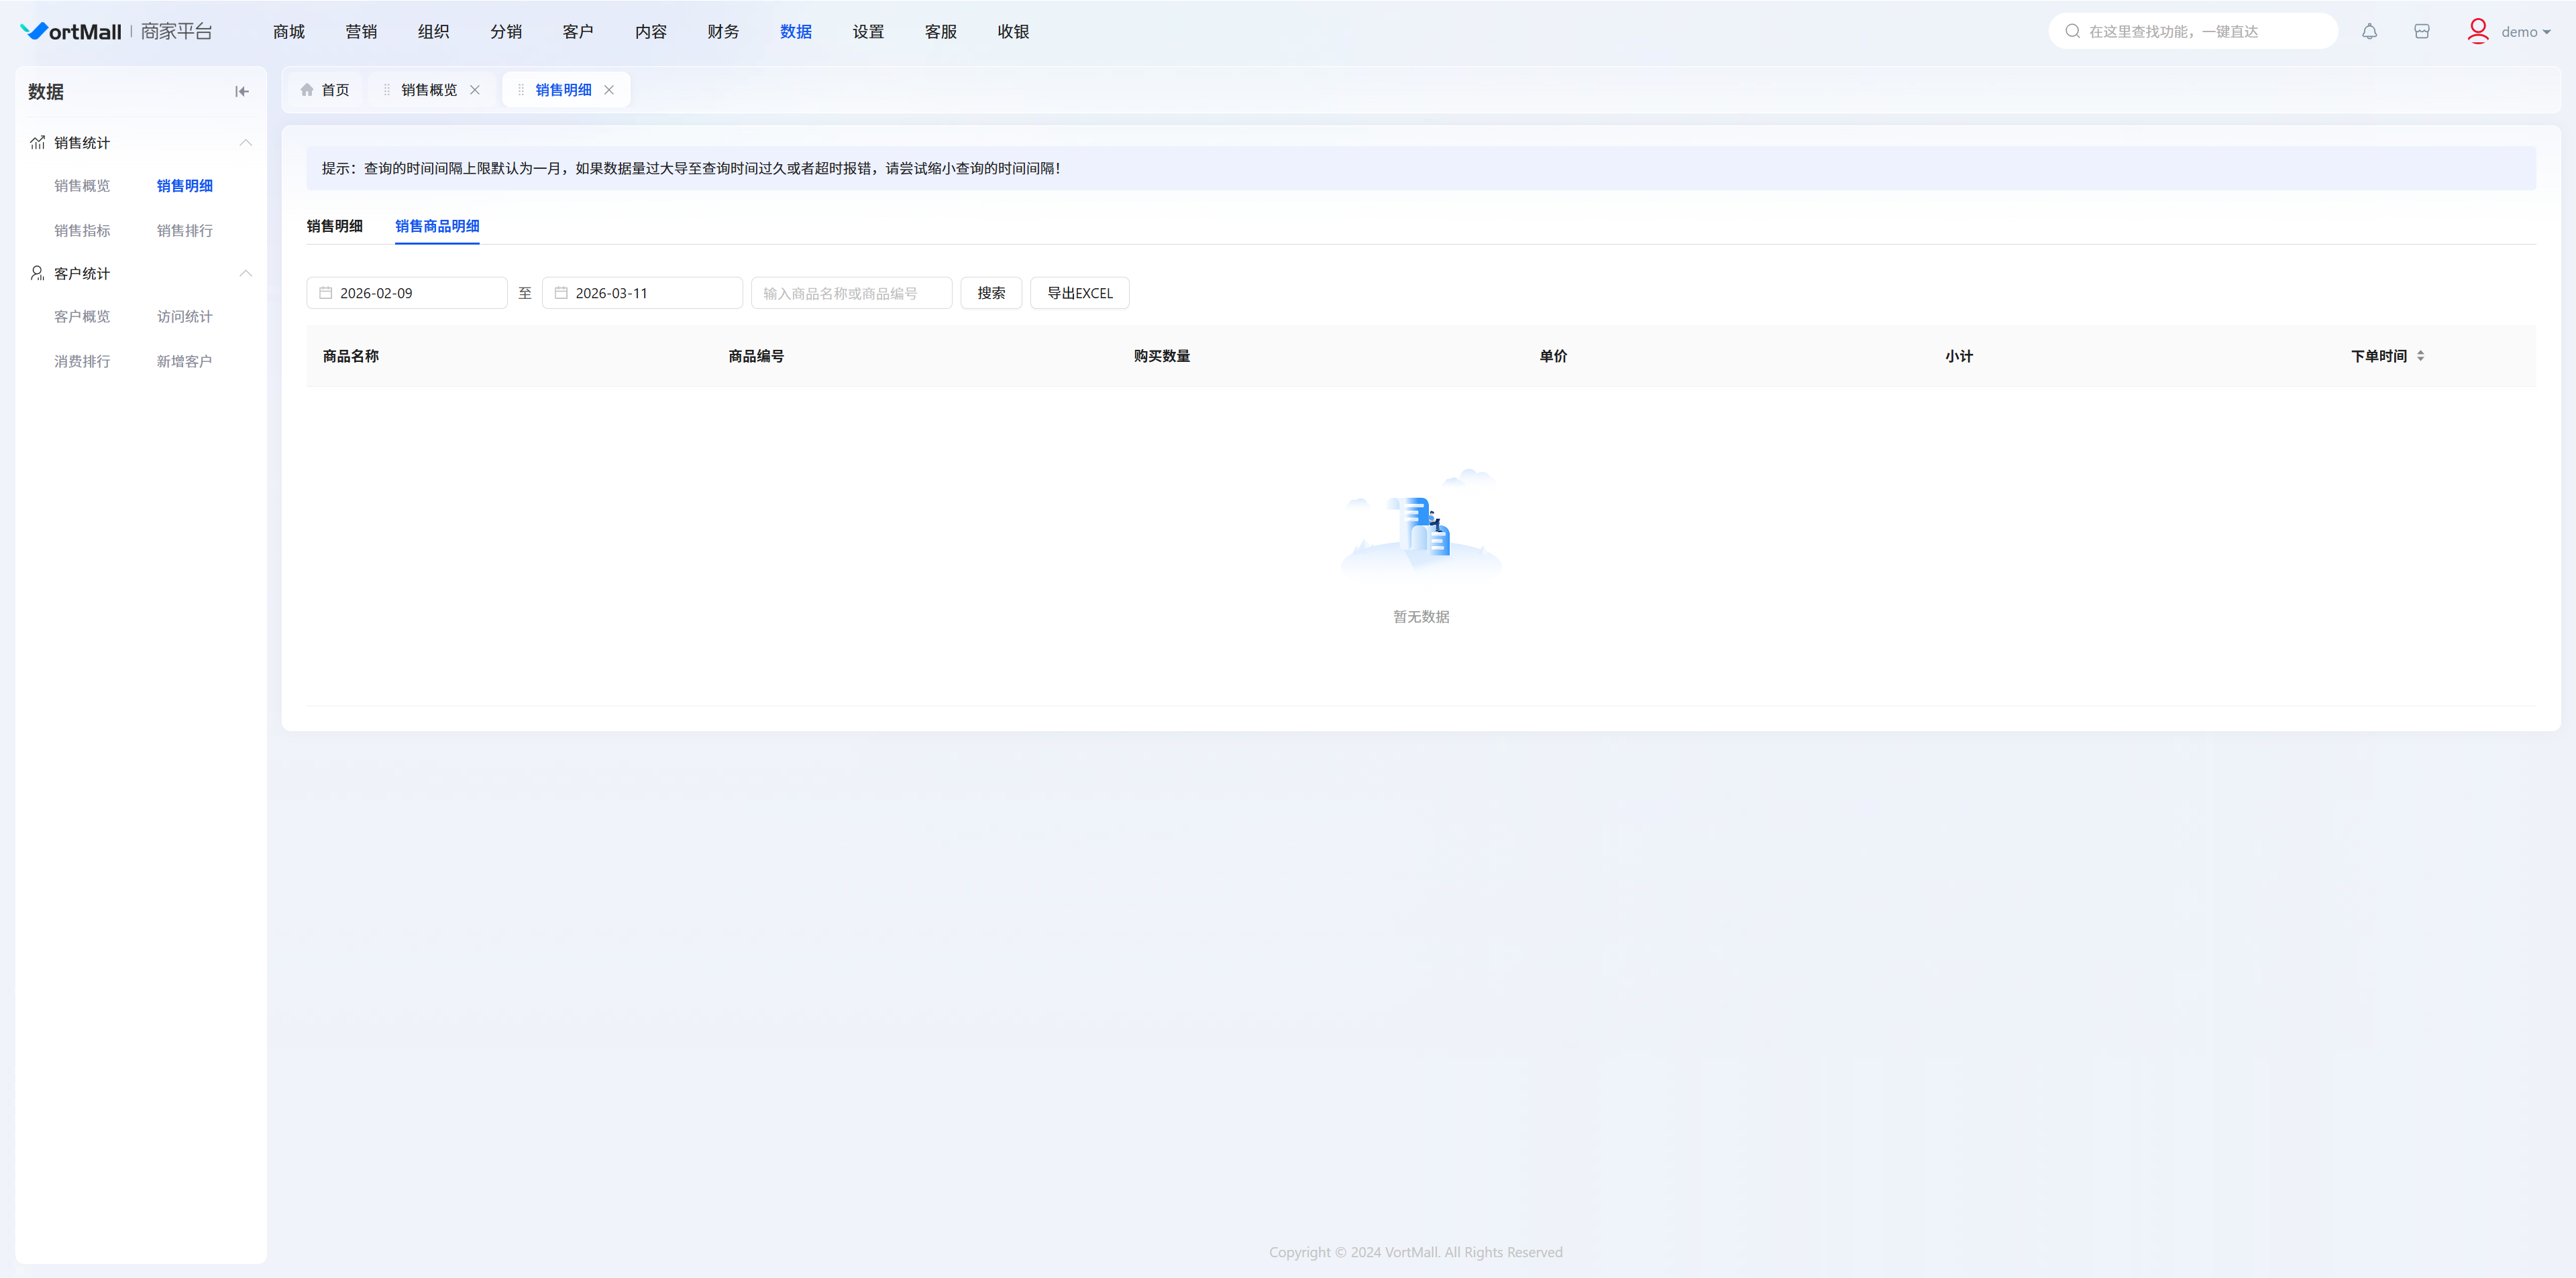
Task: Open the notifications bell
Action: tap(2369, 32)
